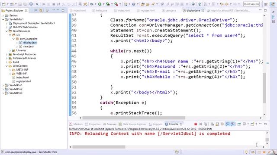Click the Open Web Browser globe icon

point(193,4)
